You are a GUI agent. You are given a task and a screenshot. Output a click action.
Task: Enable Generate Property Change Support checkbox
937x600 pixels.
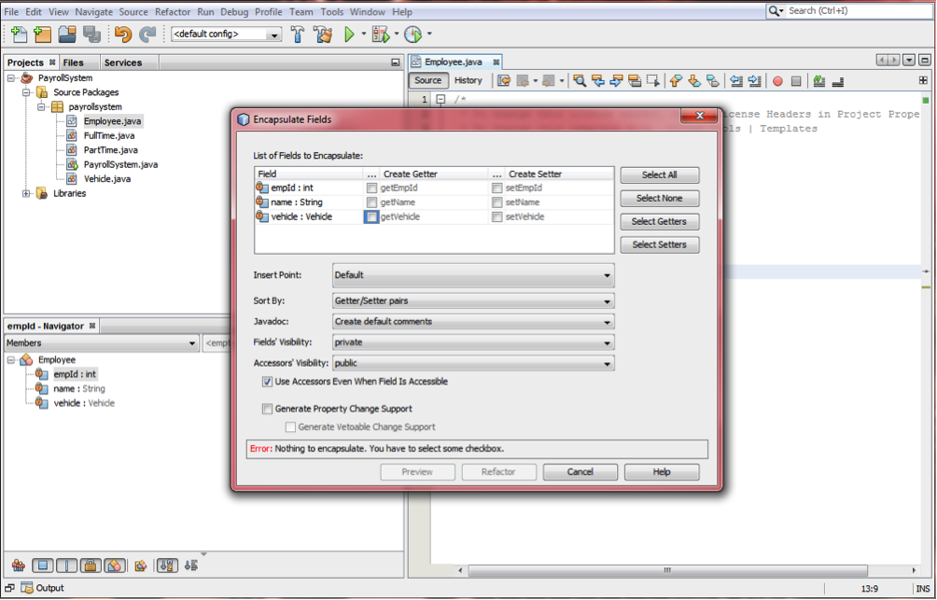point(267,409)
